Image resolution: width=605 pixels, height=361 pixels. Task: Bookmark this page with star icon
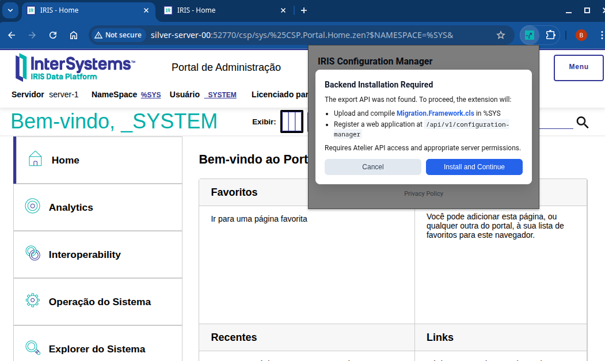click(x=501, y=35)
